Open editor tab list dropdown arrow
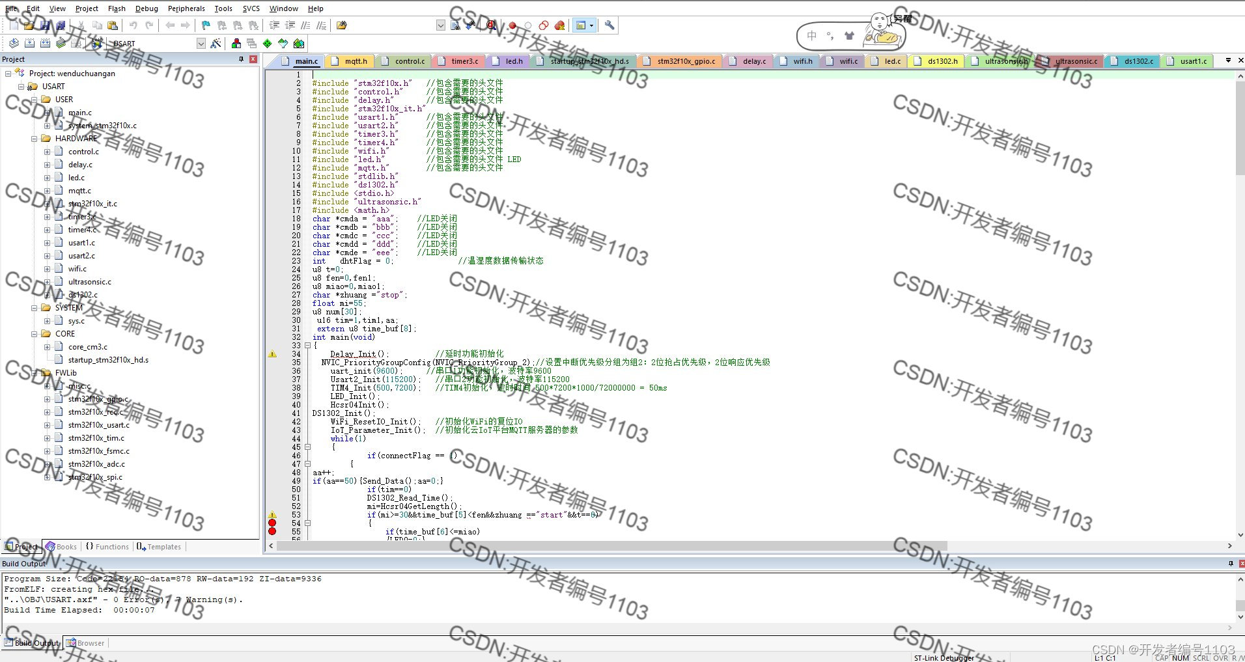Screen dimensions: 1245x662 (x=1228, y=60)
